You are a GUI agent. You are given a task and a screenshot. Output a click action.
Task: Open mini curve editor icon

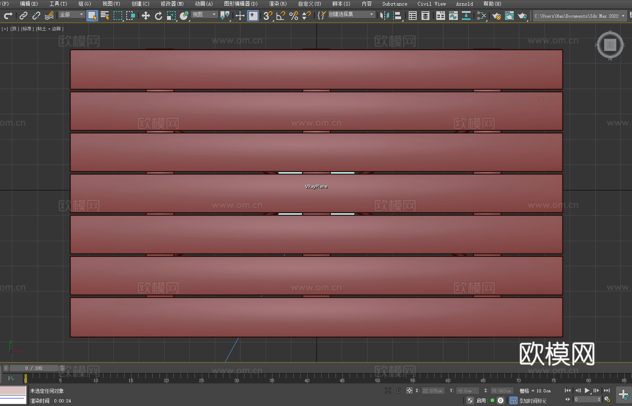click(11, 378)
